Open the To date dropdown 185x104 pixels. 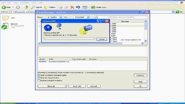pos(88,17)
